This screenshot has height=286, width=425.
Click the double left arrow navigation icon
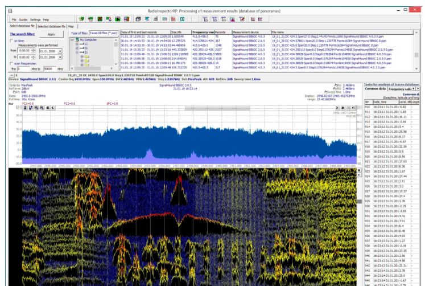(48, 108)
